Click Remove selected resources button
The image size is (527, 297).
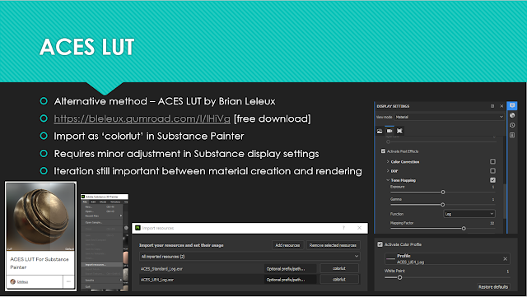click(333, 245)
